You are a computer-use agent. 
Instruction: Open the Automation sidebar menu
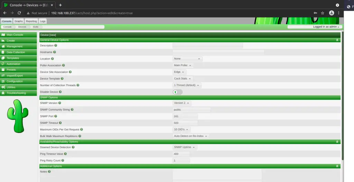[x=19, y=64]
